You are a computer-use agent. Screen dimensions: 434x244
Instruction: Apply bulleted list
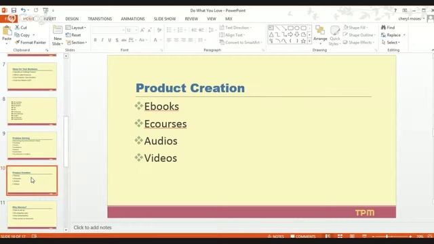[169, 30]
